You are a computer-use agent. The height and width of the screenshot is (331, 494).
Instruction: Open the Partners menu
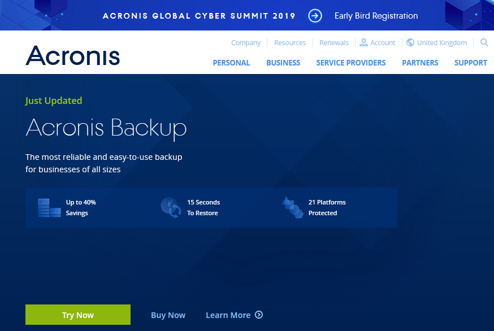coord(420,63)
